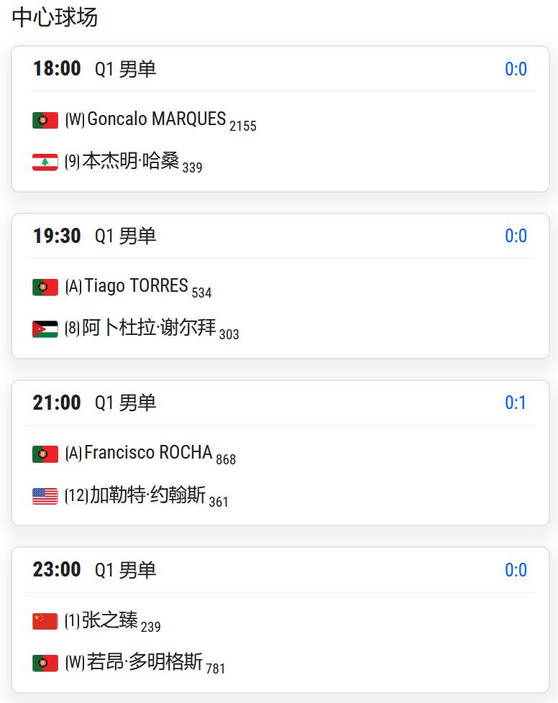The image size is (558, 703).
Task: Select player 本杰明·哈桑
Action: (131, 160)
